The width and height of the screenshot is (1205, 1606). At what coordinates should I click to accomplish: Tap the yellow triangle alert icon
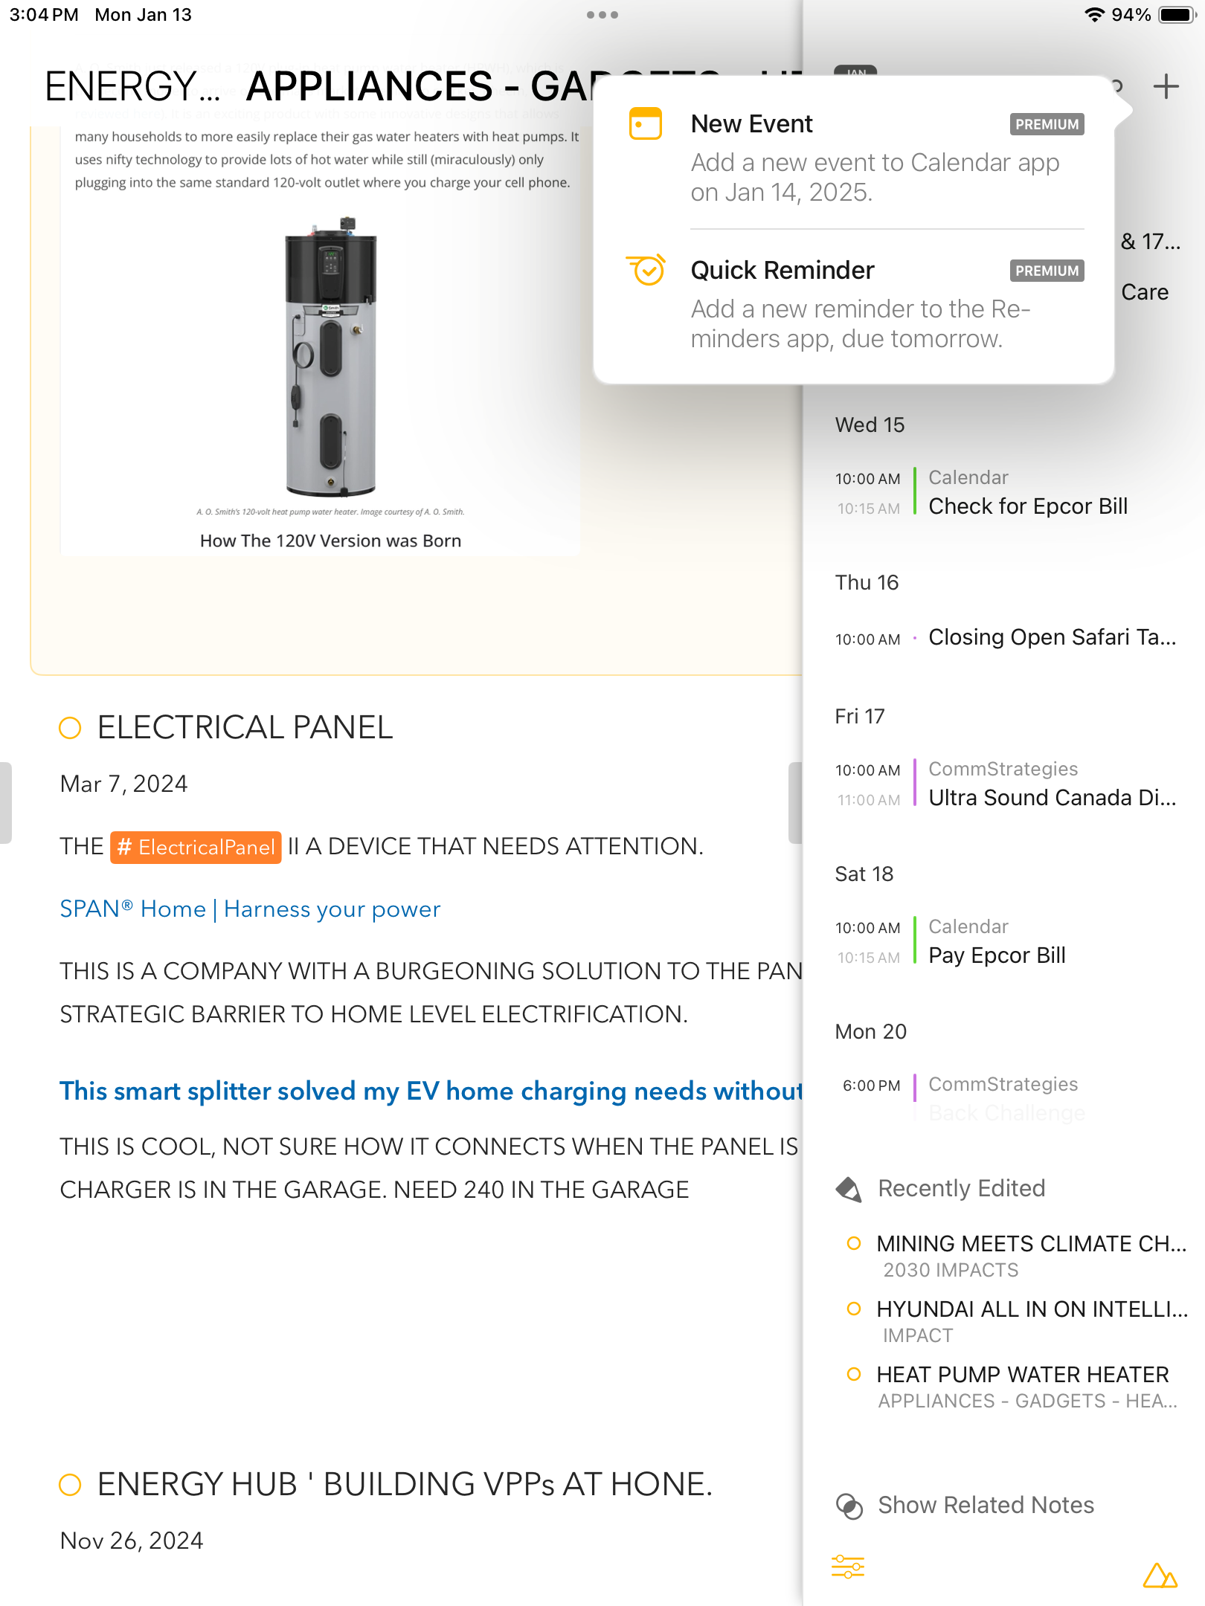pyautogui.click(x=1160, y=1575)
